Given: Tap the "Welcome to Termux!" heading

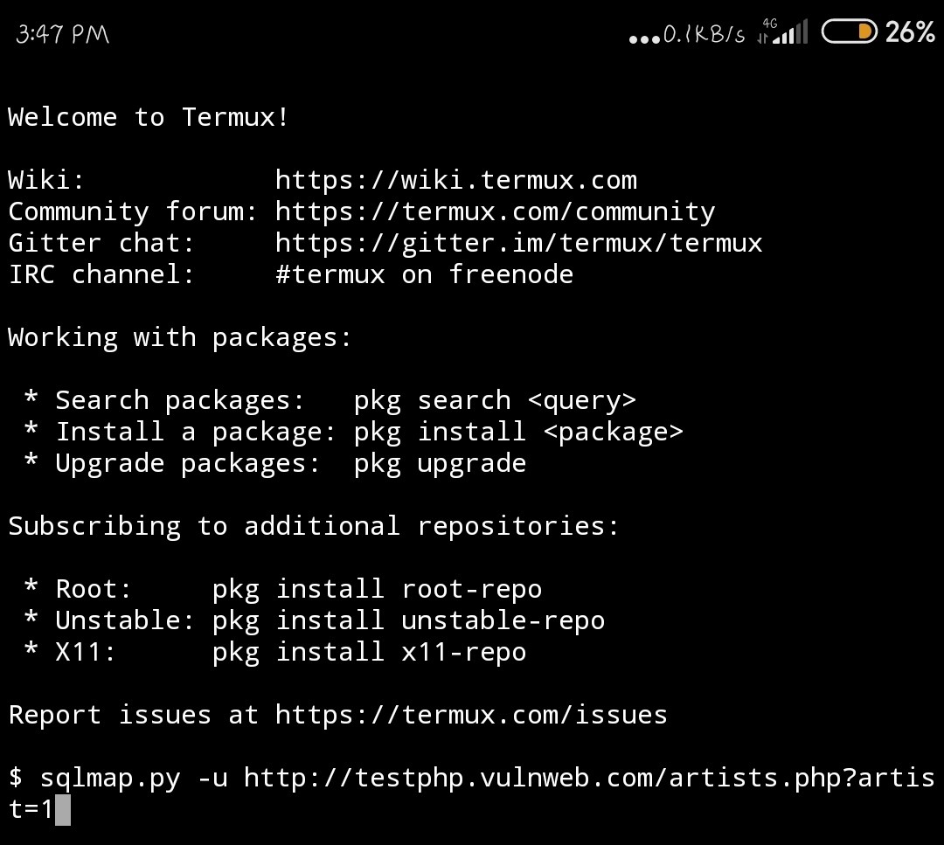Looking at the screenshot, I should (149, 117).
